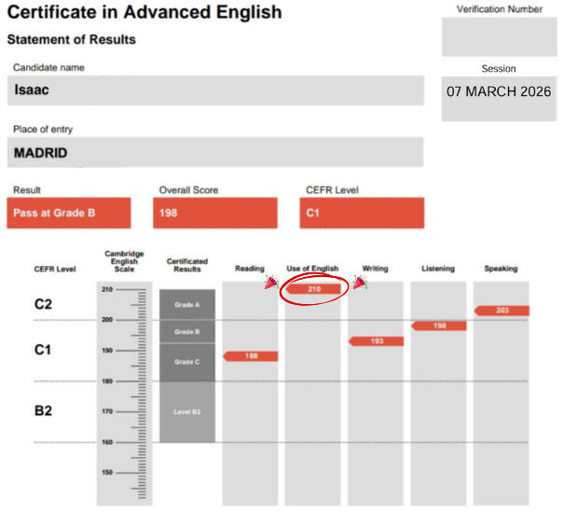
Task: Click the Use of English 210 score marker
Action: tap(315, 289)
